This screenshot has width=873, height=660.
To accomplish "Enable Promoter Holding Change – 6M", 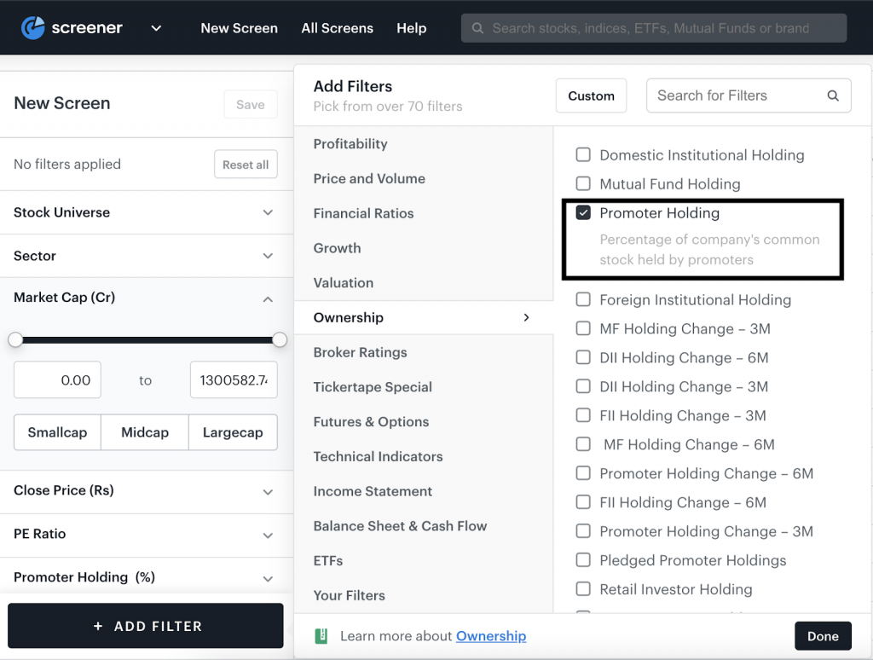I will 583,473.
